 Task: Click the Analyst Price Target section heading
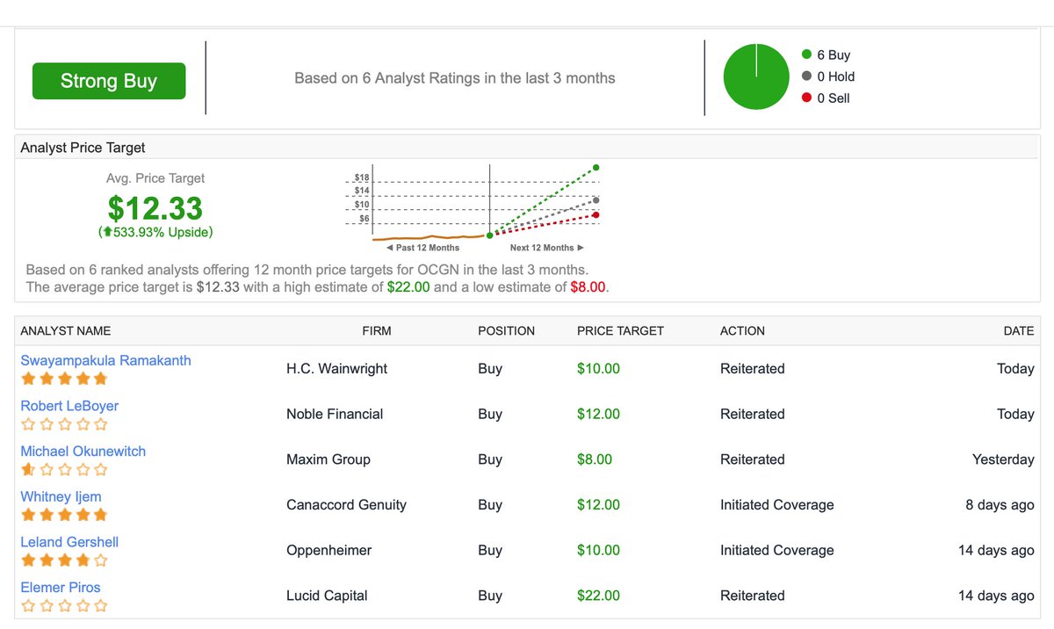[83, 148]
